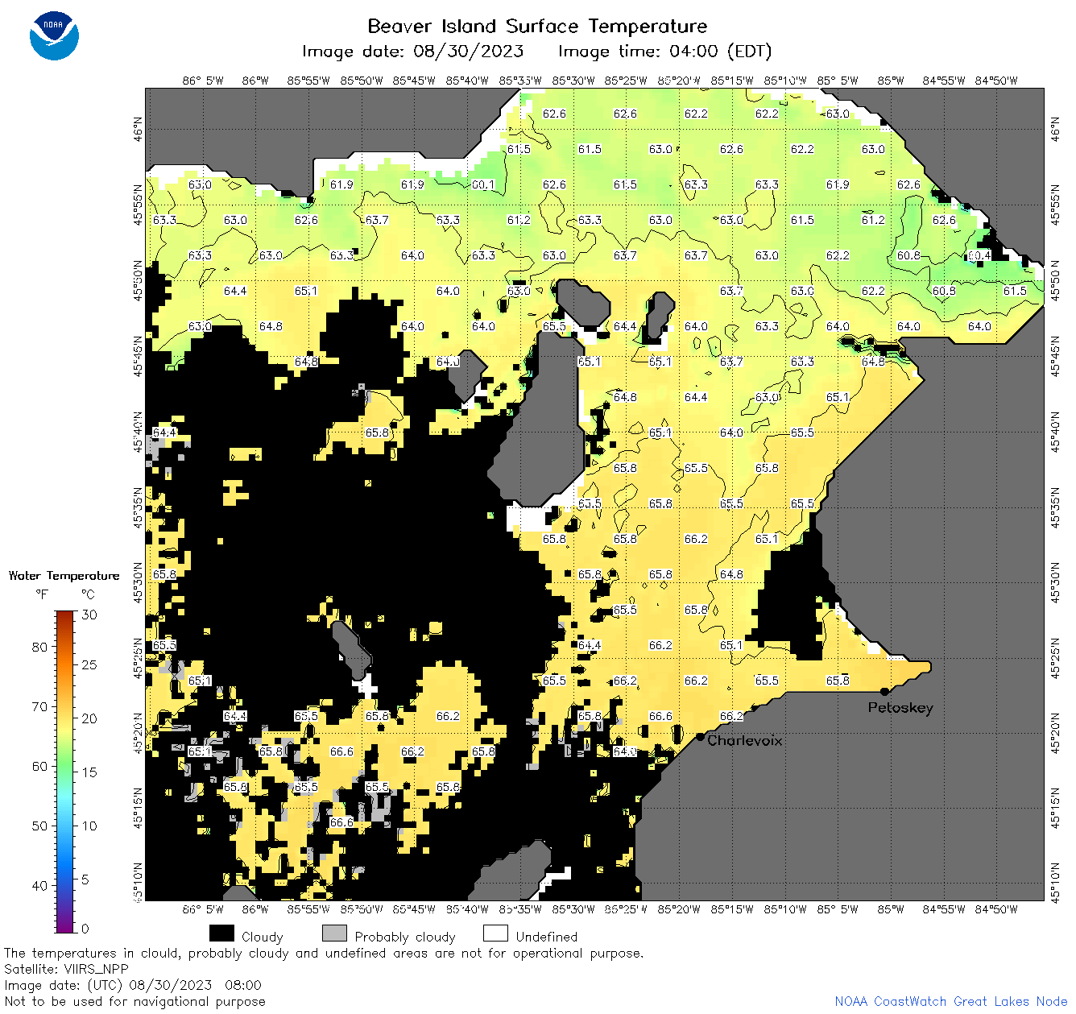Image resolution: width=1076 pixels, height=1014 pixels.
Task: Click the white Undefined legend swatch
Action: pos(495,933)
